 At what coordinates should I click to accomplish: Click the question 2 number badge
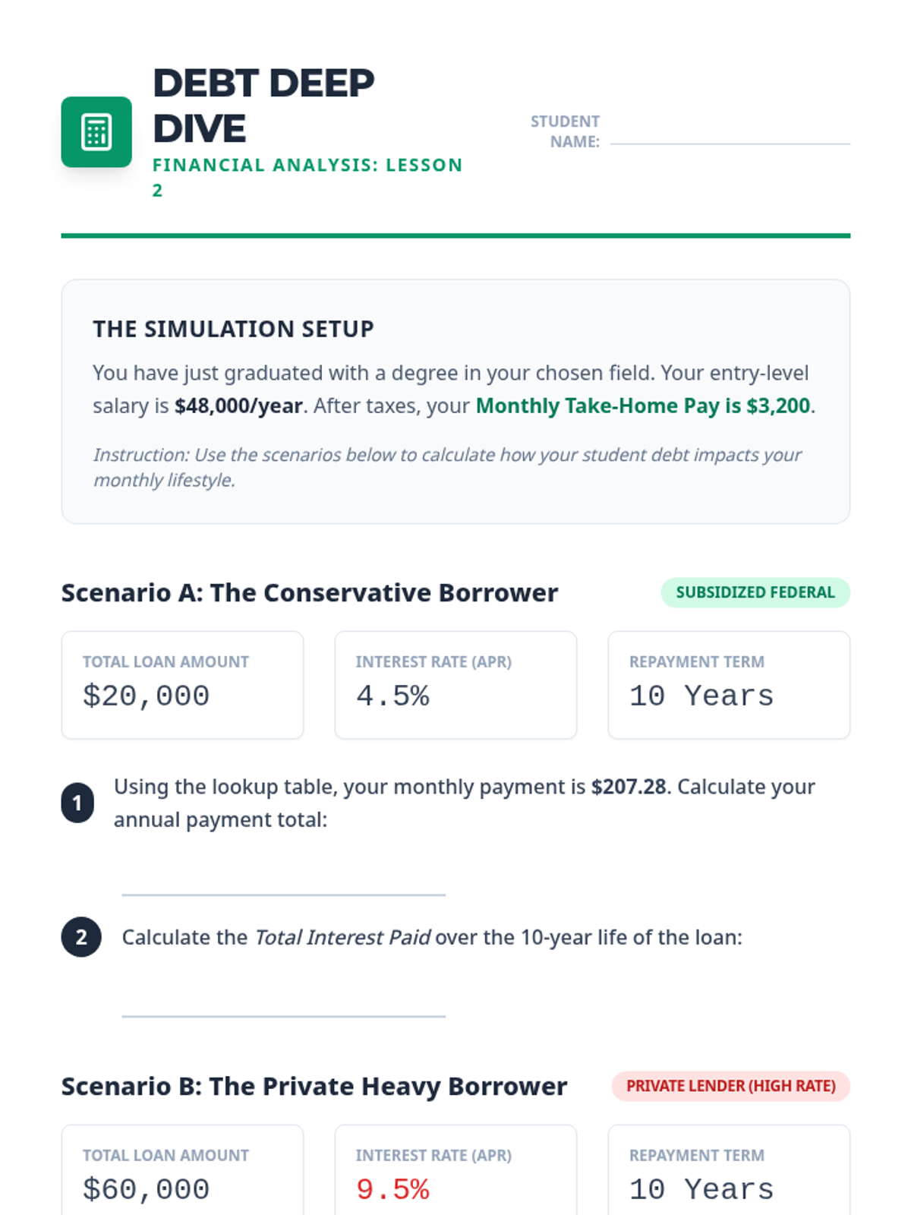click(80, 937)
